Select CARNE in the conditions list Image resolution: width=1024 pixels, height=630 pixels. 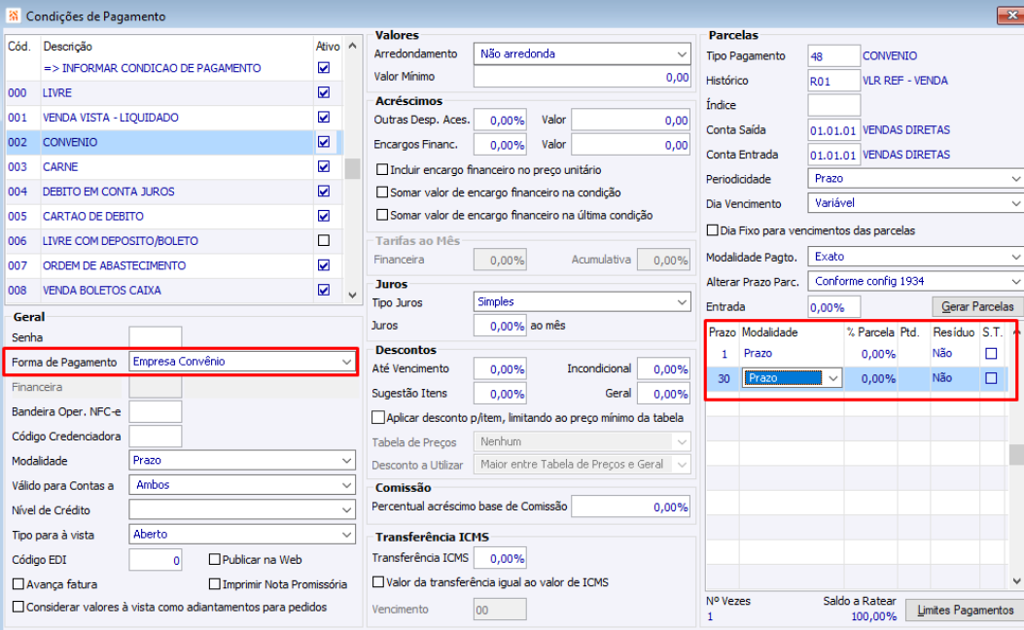pyautogui.click(x=60, y=167)
